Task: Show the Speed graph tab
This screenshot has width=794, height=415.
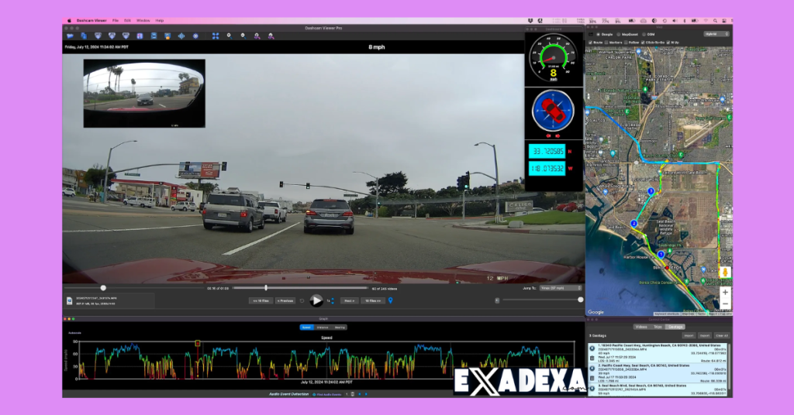Action: pyautogui.click(x=306, y=328)
